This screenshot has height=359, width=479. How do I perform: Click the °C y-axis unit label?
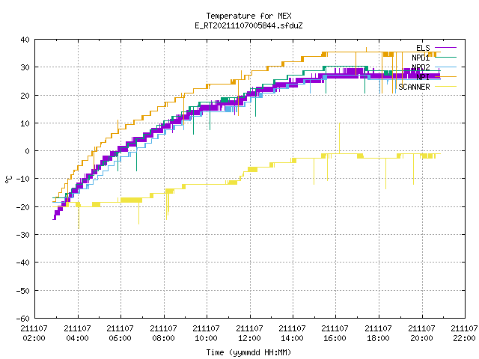[x=8, y=179]
